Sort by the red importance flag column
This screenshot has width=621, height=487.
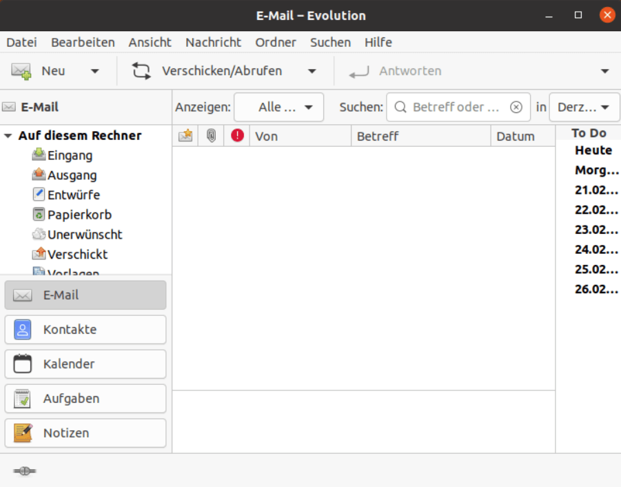(x=237, y=136)
